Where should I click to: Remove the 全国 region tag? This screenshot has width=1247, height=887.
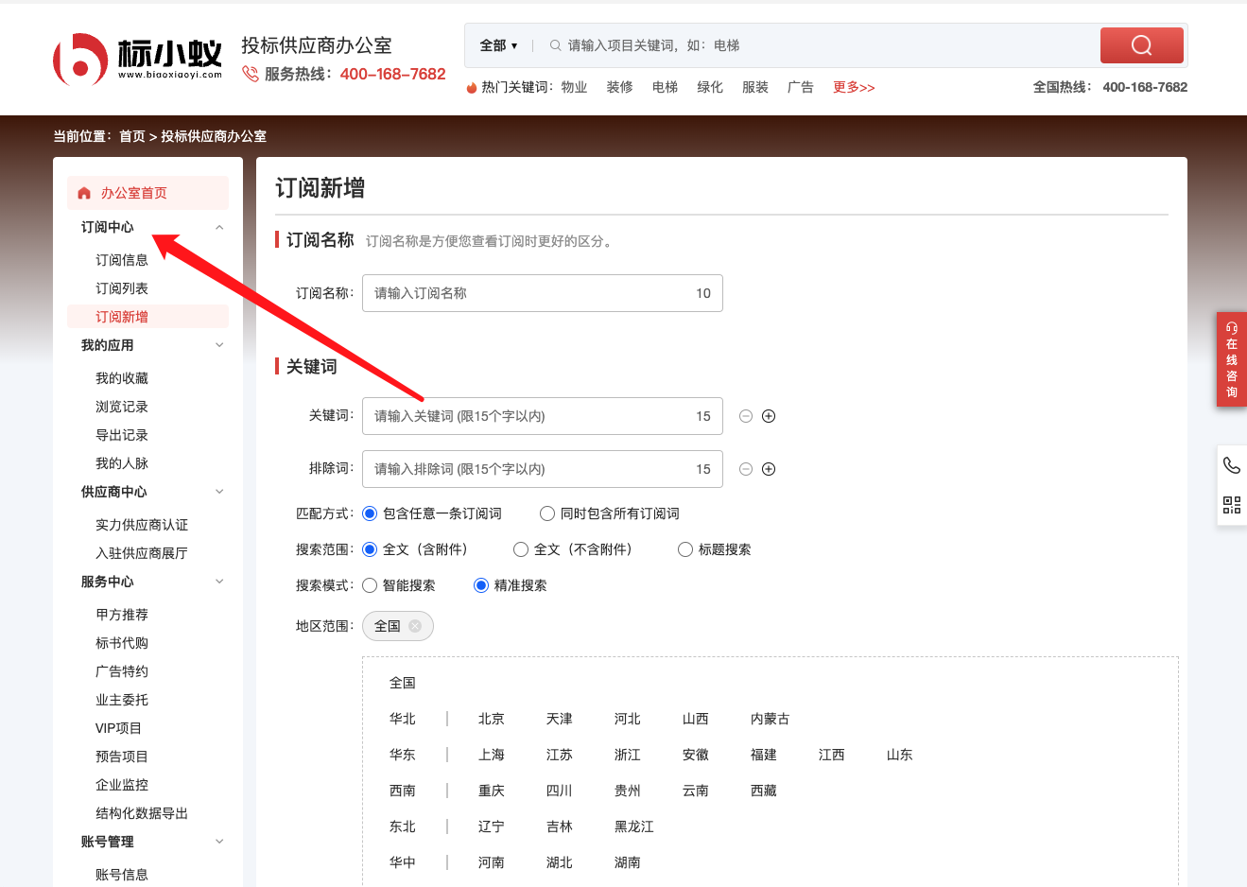415,626
